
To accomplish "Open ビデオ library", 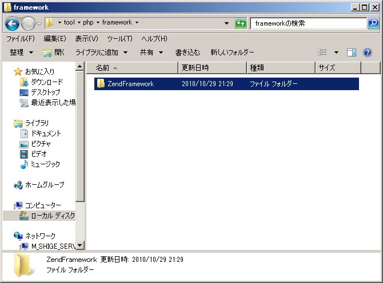I will [x=39, y=154].
